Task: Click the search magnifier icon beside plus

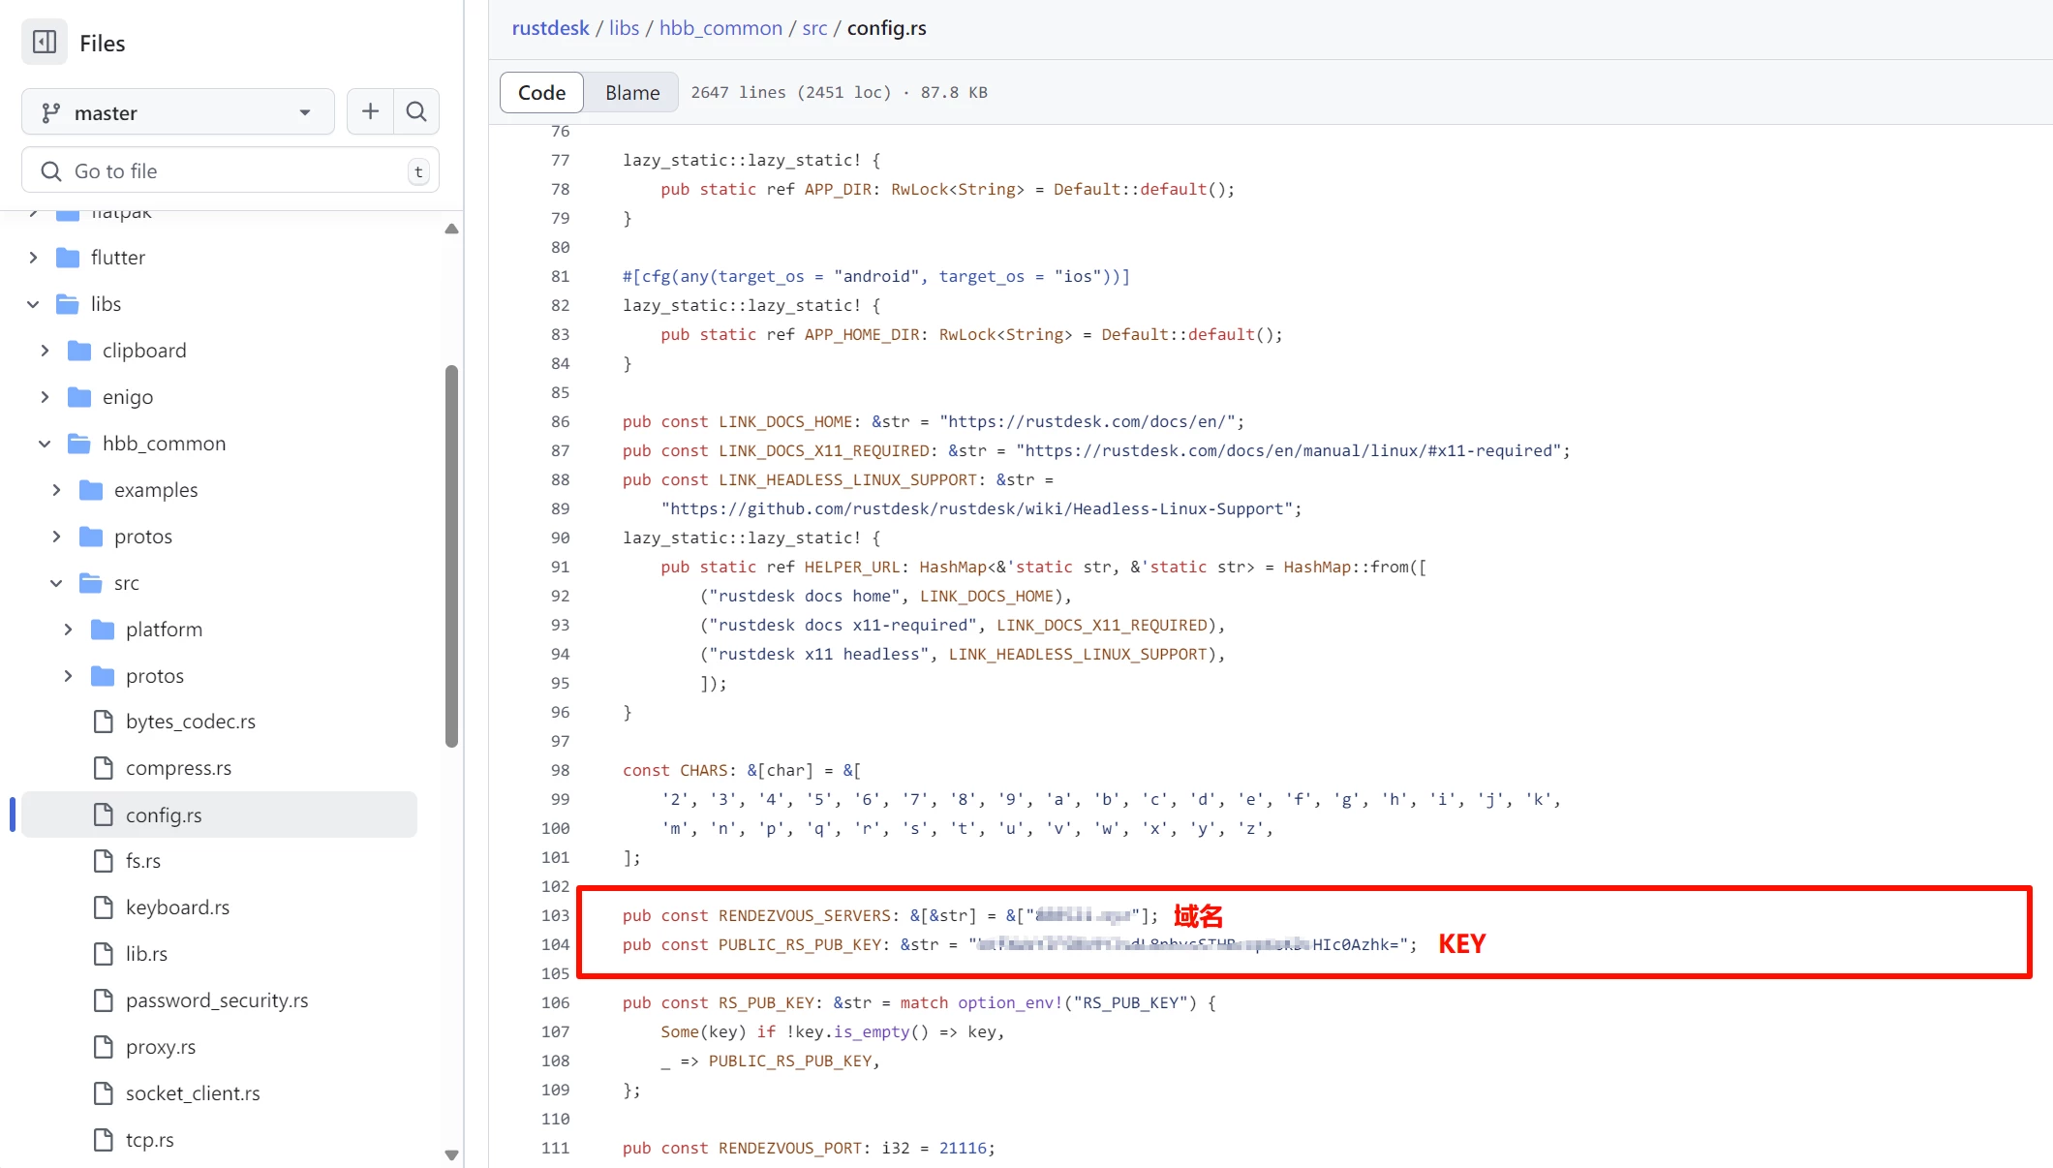Action: (416, 112)
